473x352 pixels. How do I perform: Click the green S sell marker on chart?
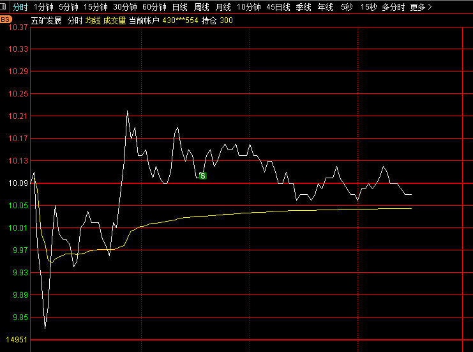pos(203,176)
